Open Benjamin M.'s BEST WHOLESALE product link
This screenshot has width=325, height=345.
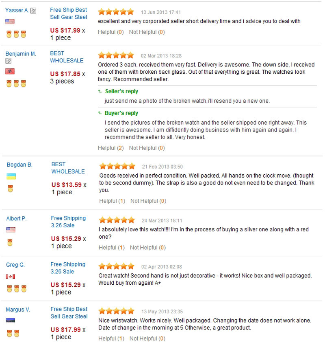pyautogui.click(x=67, y=57)
